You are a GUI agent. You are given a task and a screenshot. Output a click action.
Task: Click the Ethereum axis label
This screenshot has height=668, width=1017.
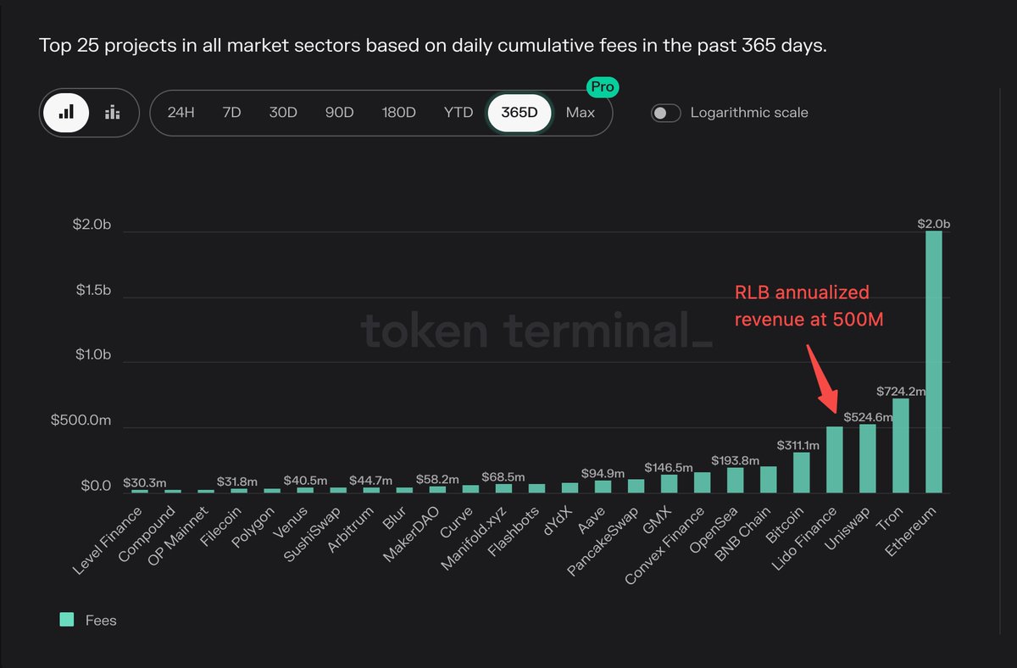pyautogui.click(x=910, y=532)
